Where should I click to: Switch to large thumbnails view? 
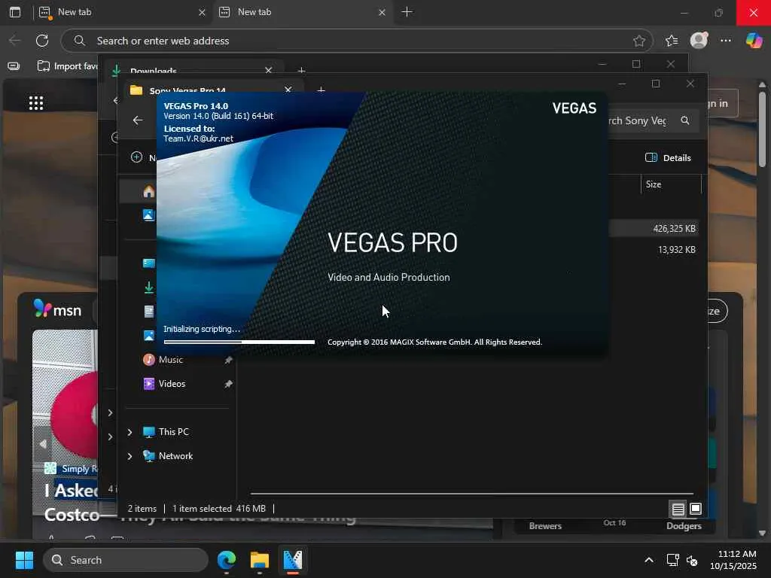pos(695,510)
